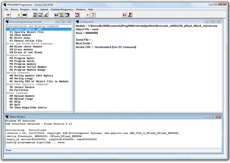Click the red lightning bolt toolbar icon
Screen dimensions: 230x163
click(x=130, y=15)
